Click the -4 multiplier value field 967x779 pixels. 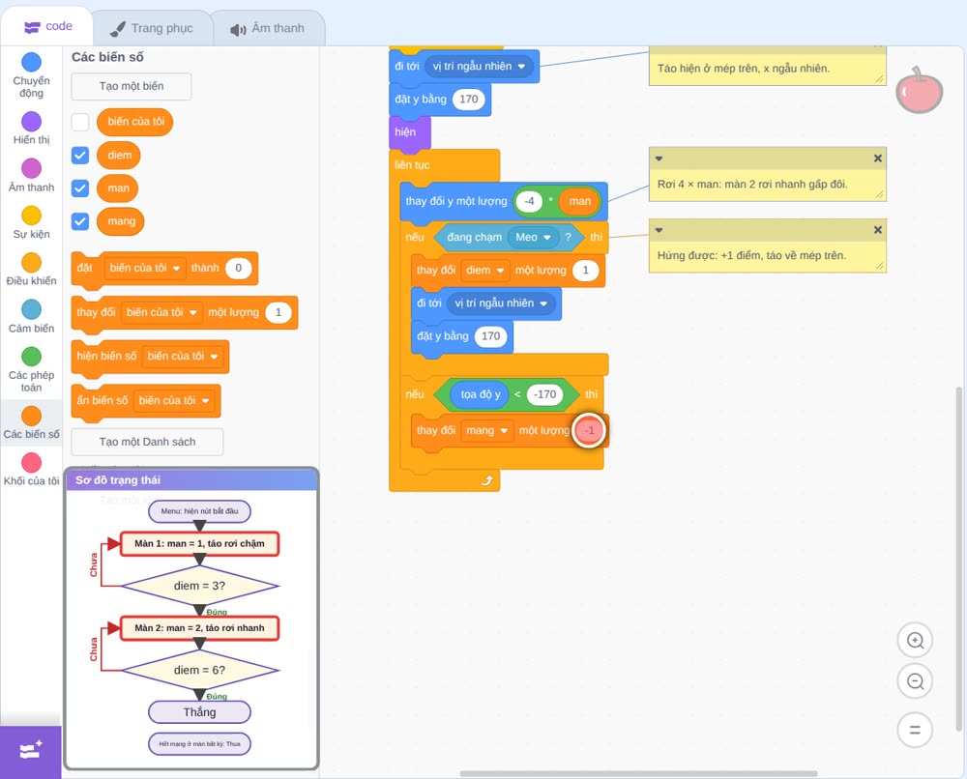point(529,201)
